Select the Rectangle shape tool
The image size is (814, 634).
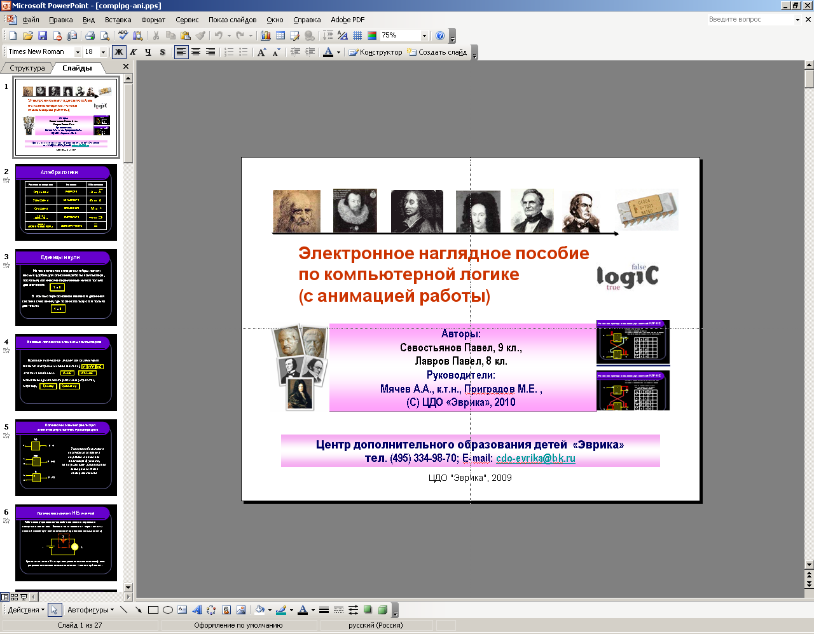(x=153, y=610)
